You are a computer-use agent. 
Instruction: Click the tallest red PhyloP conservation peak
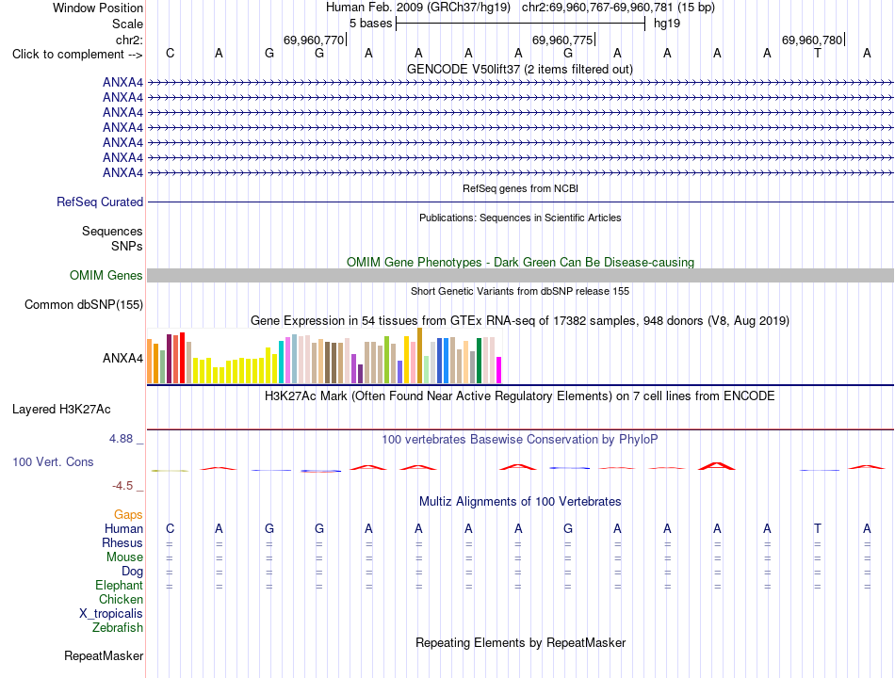[717, 466]
